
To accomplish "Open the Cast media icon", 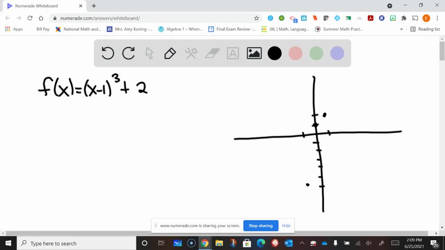I will coord(415,18).
